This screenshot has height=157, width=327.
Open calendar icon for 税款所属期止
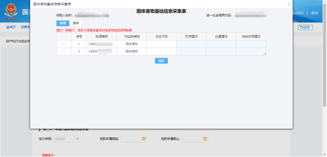pyautogui.click(x=205, y=139)
